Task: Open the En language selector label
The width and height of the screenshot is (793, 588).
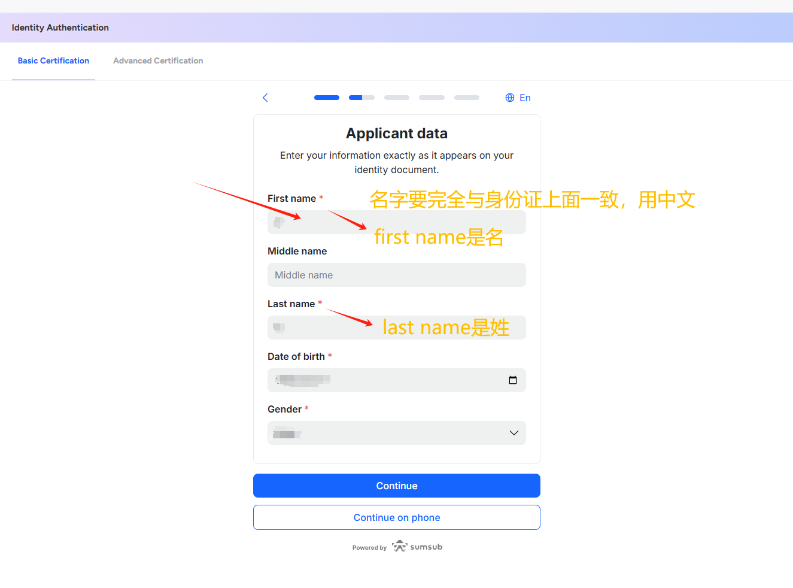Action: (x=525, y=98)
